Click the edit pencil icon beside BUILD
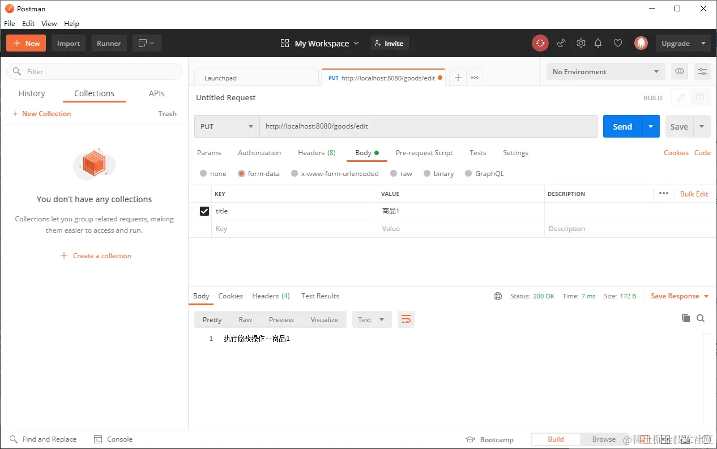Viewport: 717px width, 449px height. [681, 97]
